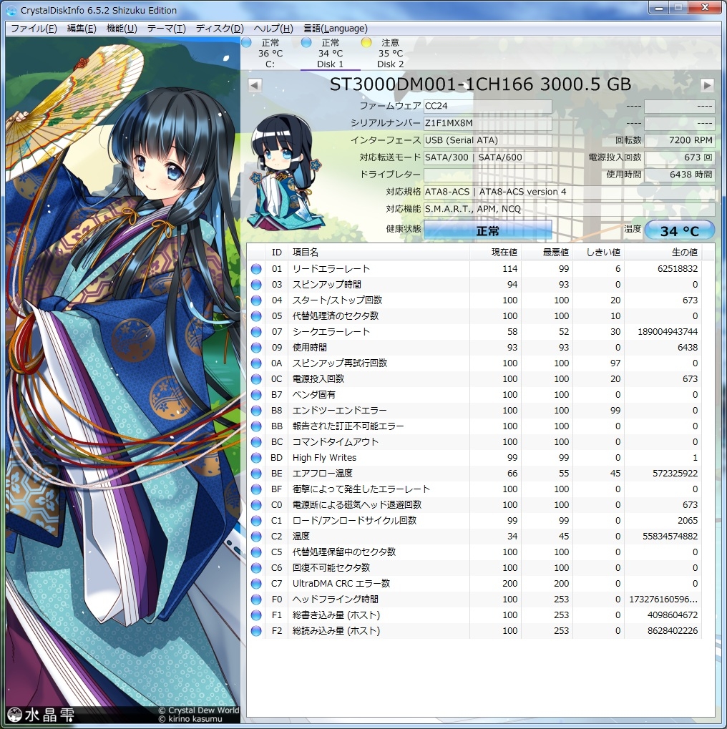Click status icon for 0A スピンアップ再試行回数
This screenshot has height=729, width=727.
click(x=256, y=363)
